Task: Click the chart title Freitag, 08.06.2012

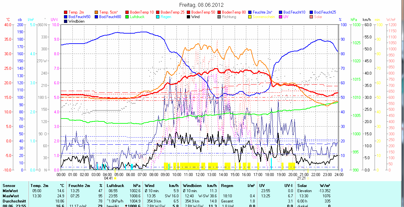Action: click(x=201, y=5)
